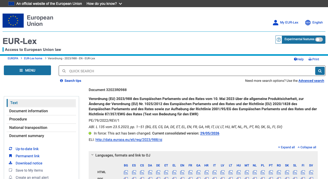Select the Procedure tab
Image resolution: width=328 pixels, height=179 pixels.
41,119
